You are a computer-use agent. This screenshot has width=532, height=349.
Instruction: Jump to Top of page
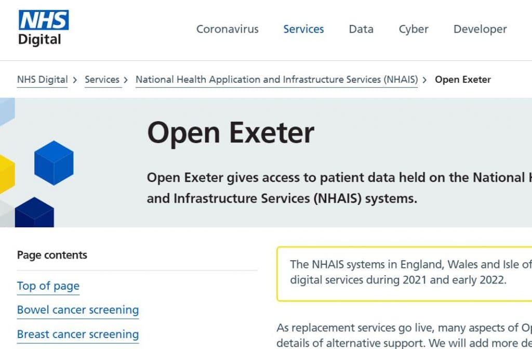[48, 286]
